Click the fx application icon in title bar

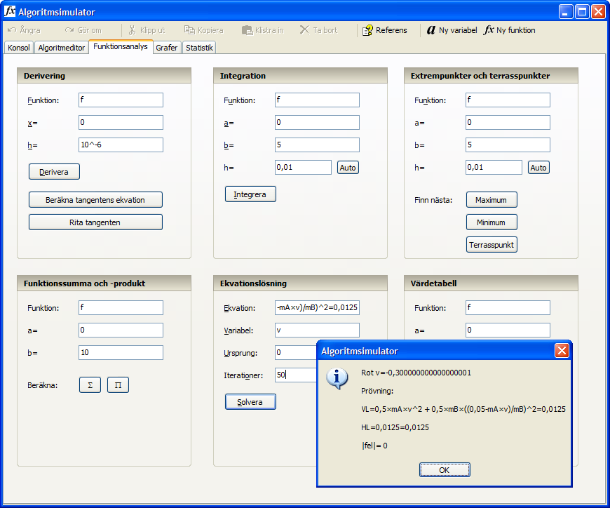(x=10, y=11)
